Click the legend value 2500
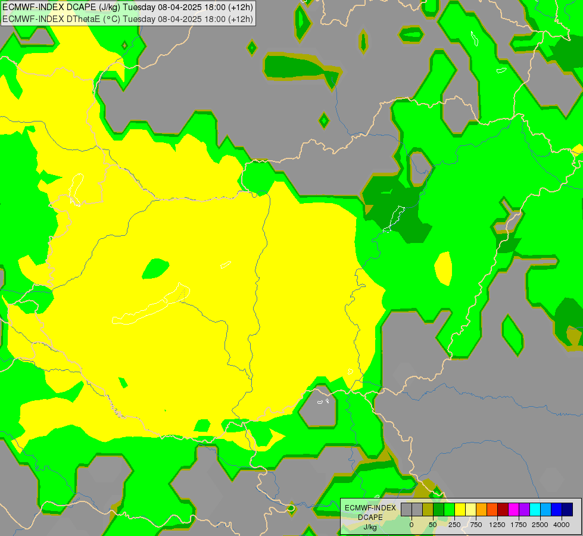Screen dimensions: 583x536 (x=540, y=525)
